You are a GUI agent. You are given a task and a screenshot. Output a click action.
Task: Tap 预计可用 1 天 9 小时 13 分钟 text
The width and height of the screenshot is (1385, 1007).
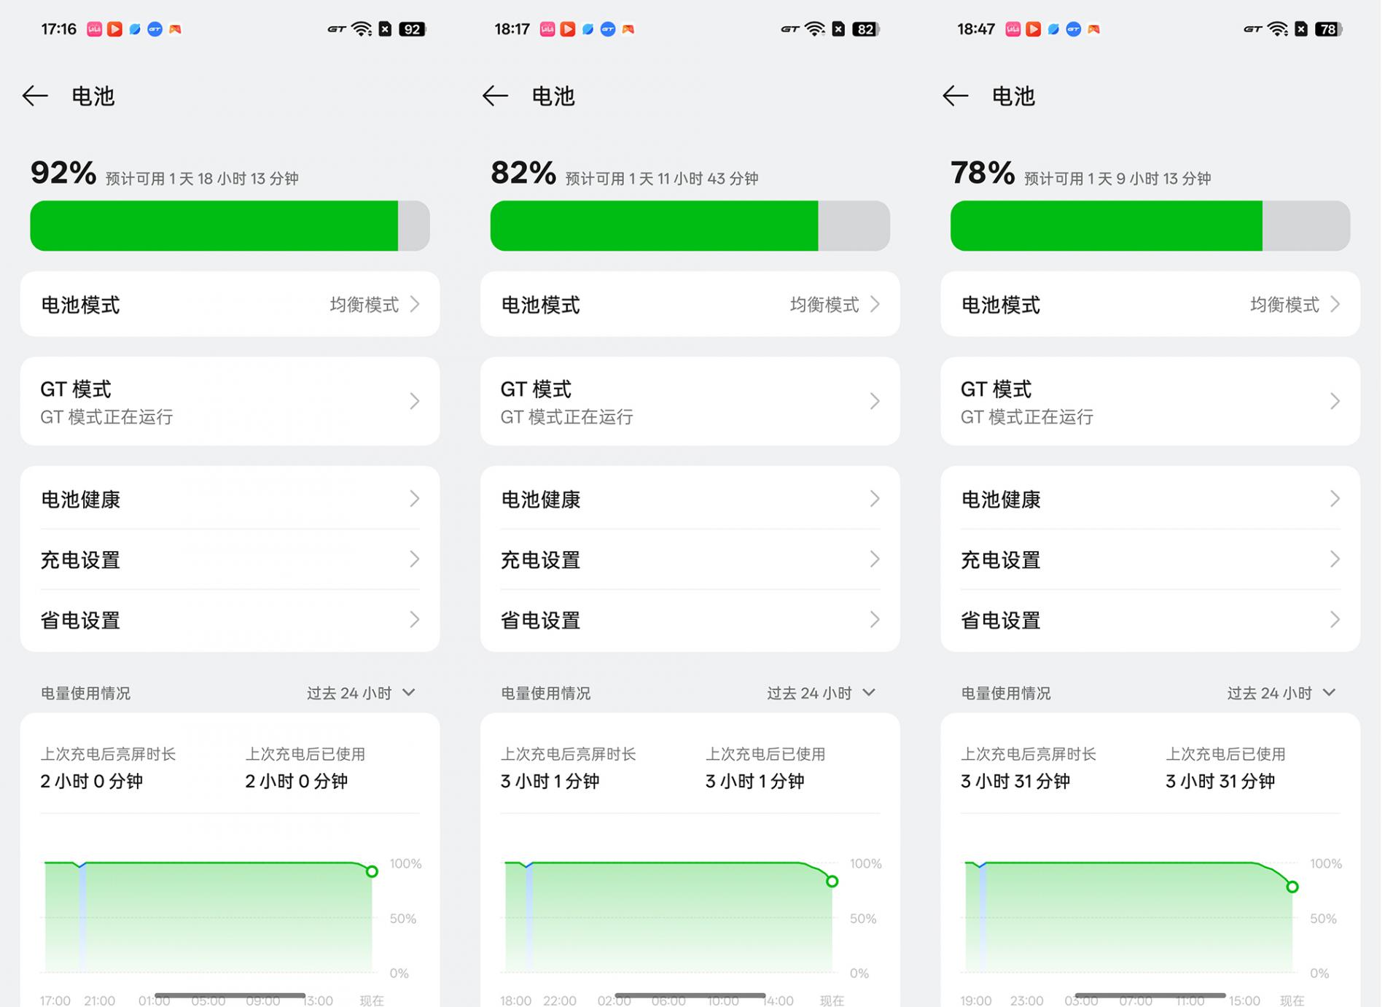[x=1117, y=179]
